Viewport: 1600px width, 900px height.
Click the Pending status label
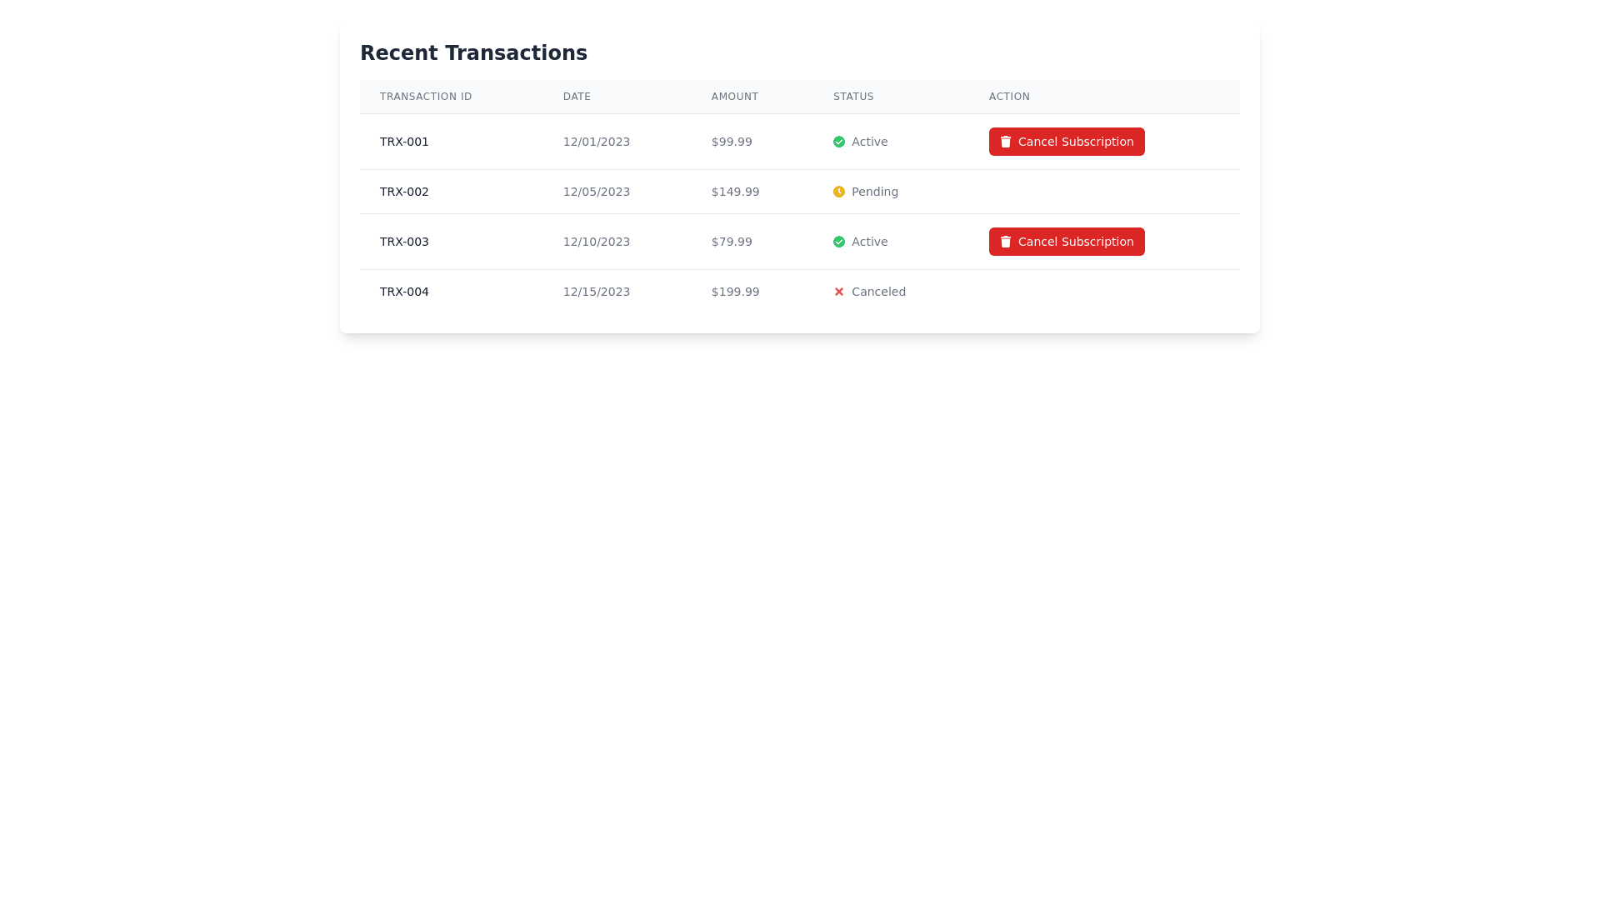click(875, 192)
